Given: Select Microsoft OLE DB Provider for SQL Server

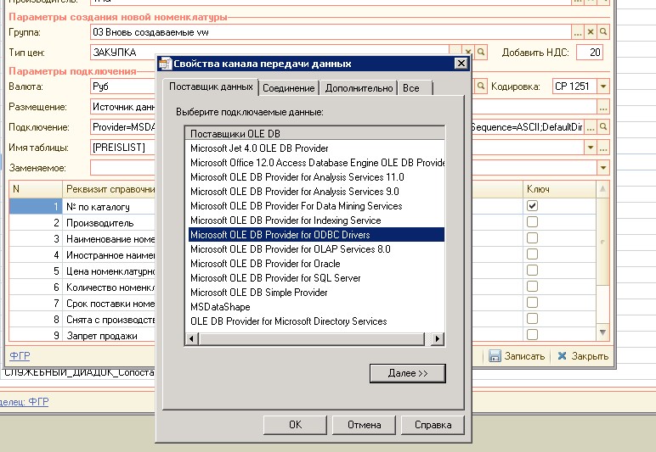Looking at the screenshot, I should [316, 278].
